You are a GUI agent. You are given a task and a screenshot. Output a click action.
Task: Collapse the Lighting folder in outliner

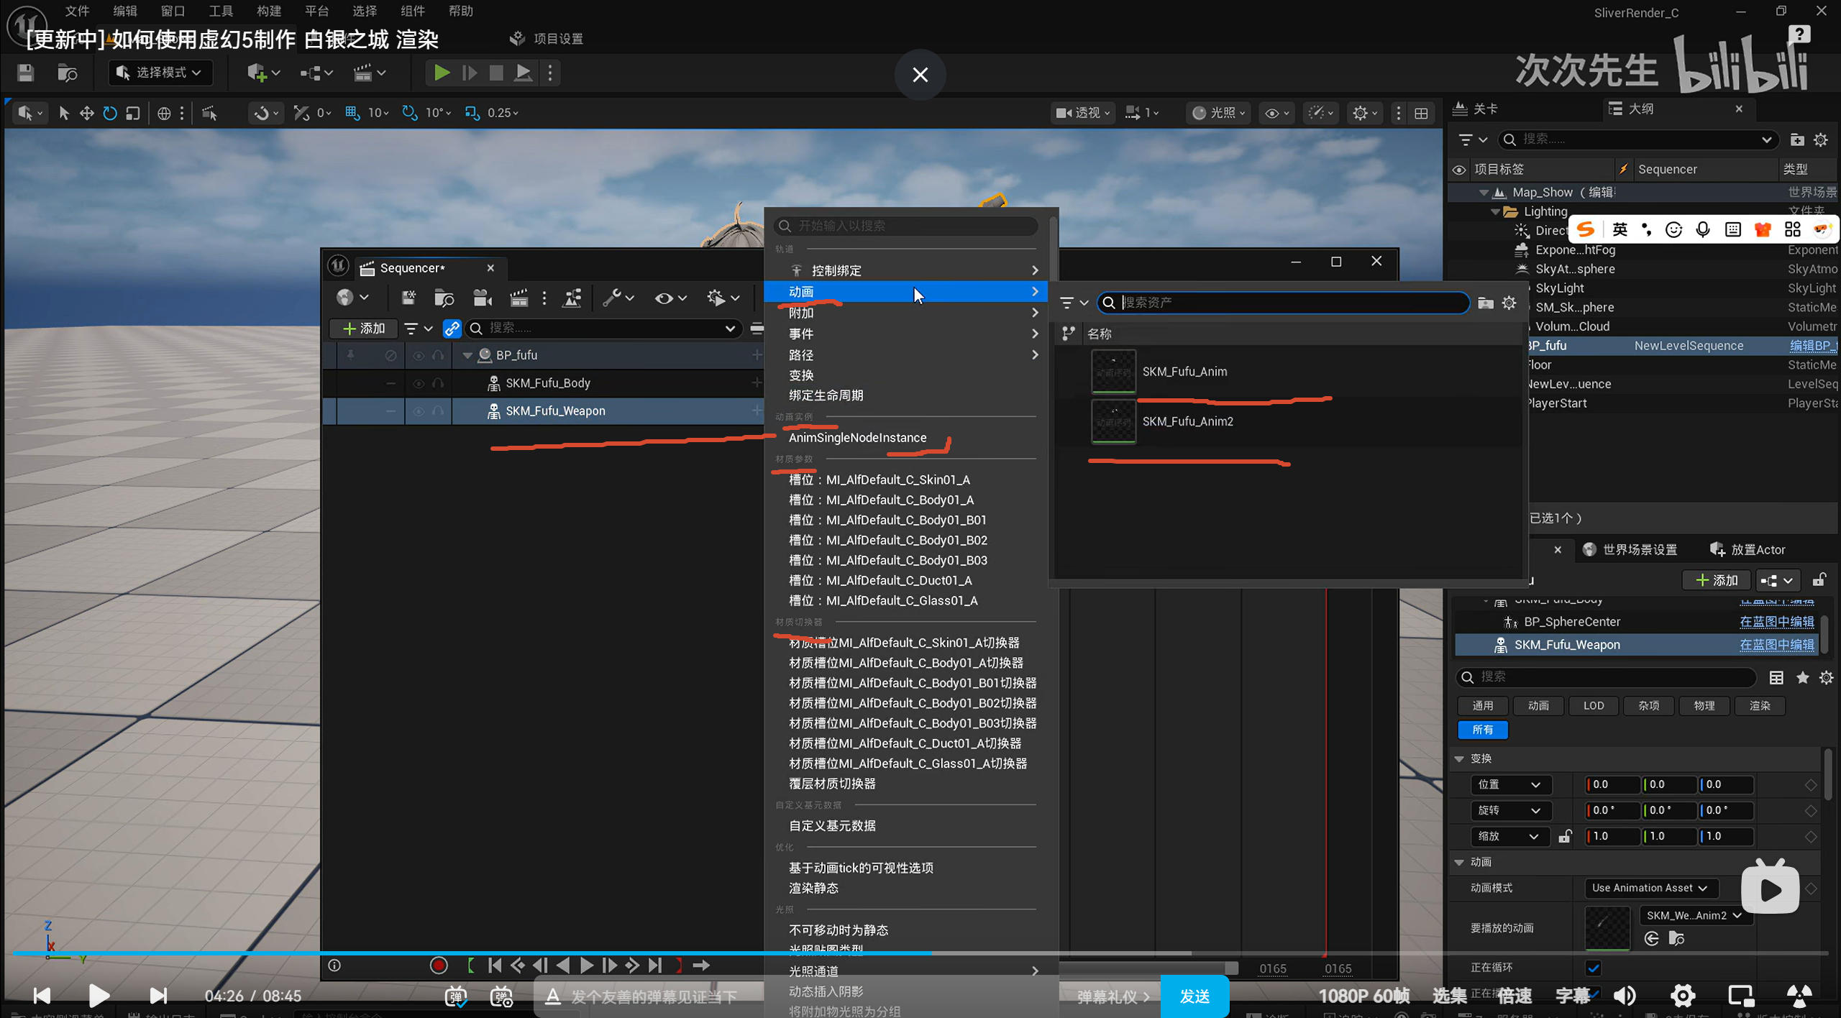click(1495, 211)
